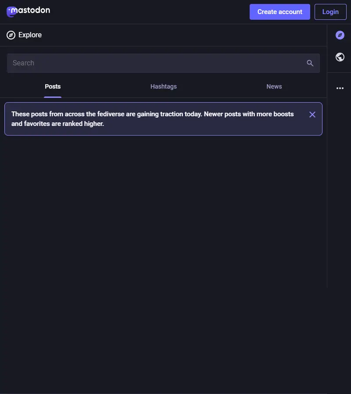This screenshot has width=351, height=394.
Task: Click the magnifying glass search icon
Action: (310, 63)
